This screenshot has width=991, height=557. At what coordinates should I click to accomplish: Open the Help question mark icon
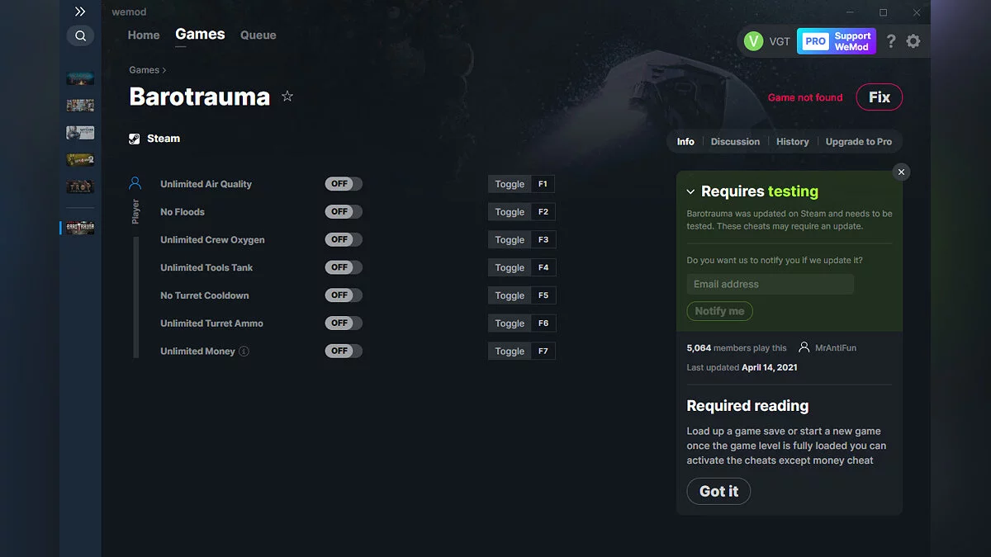pyautogui.click(x=890, y=40)
